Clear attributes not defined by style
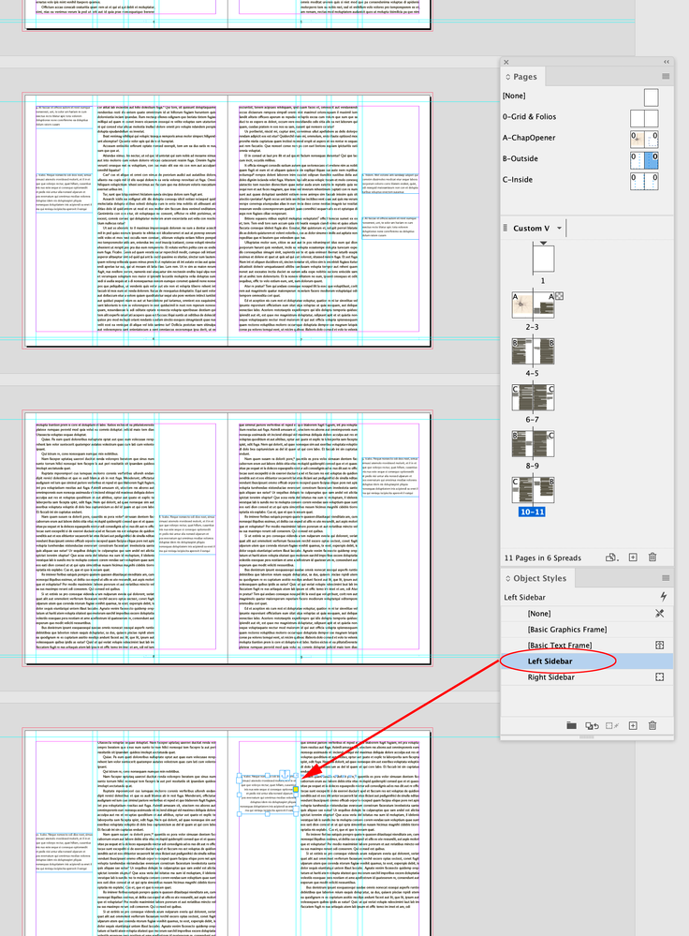 612,726
